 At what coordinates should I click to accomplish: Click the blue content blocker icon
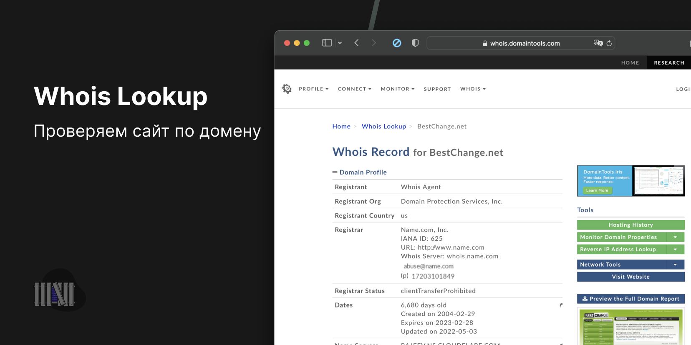(x=397, y=43)
